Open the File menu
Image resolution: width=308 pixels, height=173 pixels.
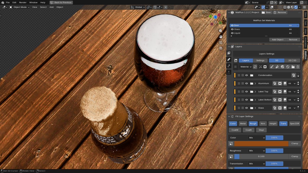[x=8, y=2]
